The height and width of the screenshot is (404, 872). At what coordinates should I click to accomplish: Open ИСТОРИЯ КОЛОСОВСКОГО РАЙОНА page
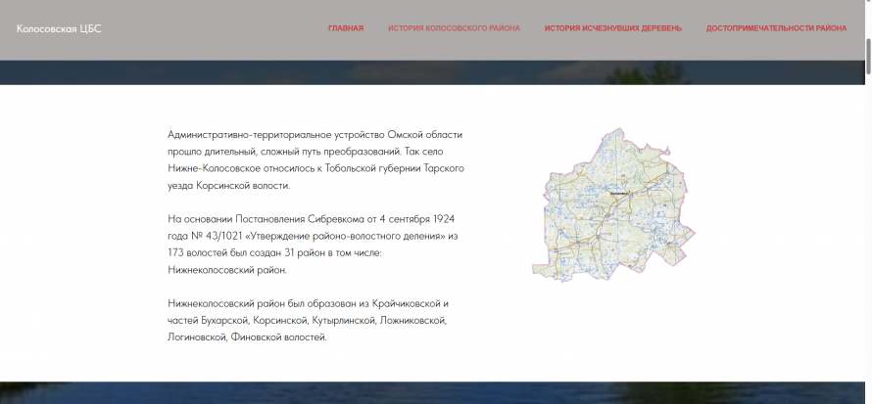[x=454, y=28]
